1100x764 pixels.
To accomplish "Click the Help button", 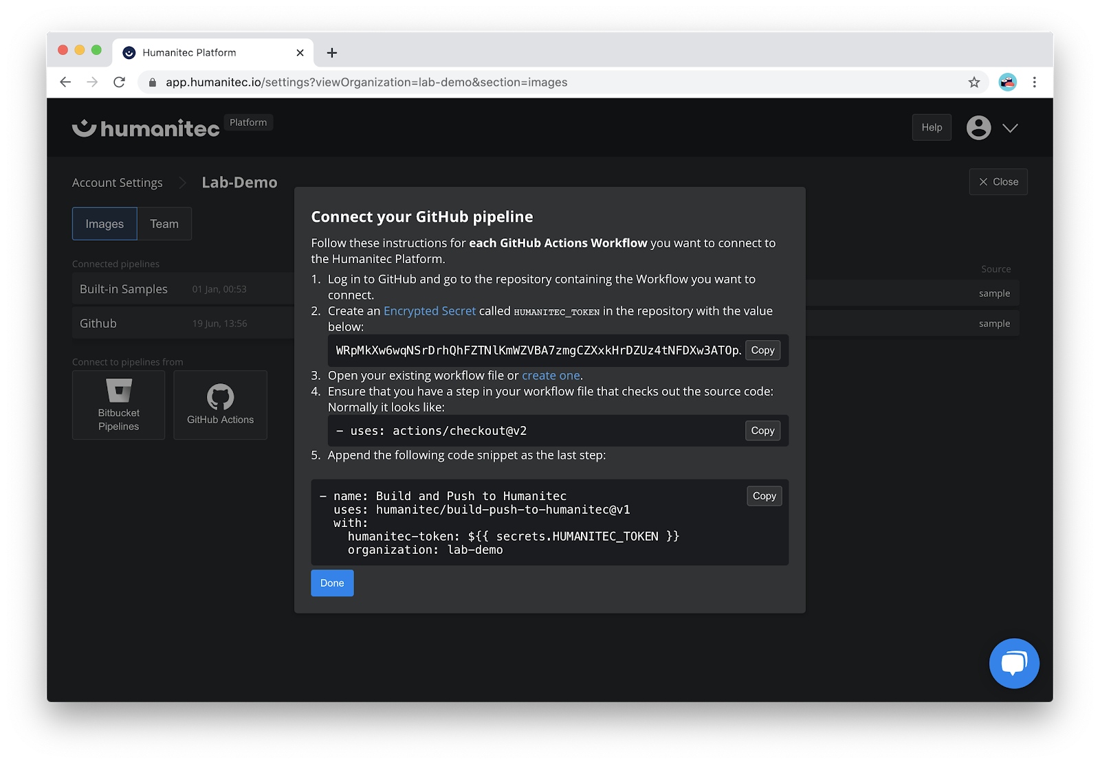I will pos(932,127).
